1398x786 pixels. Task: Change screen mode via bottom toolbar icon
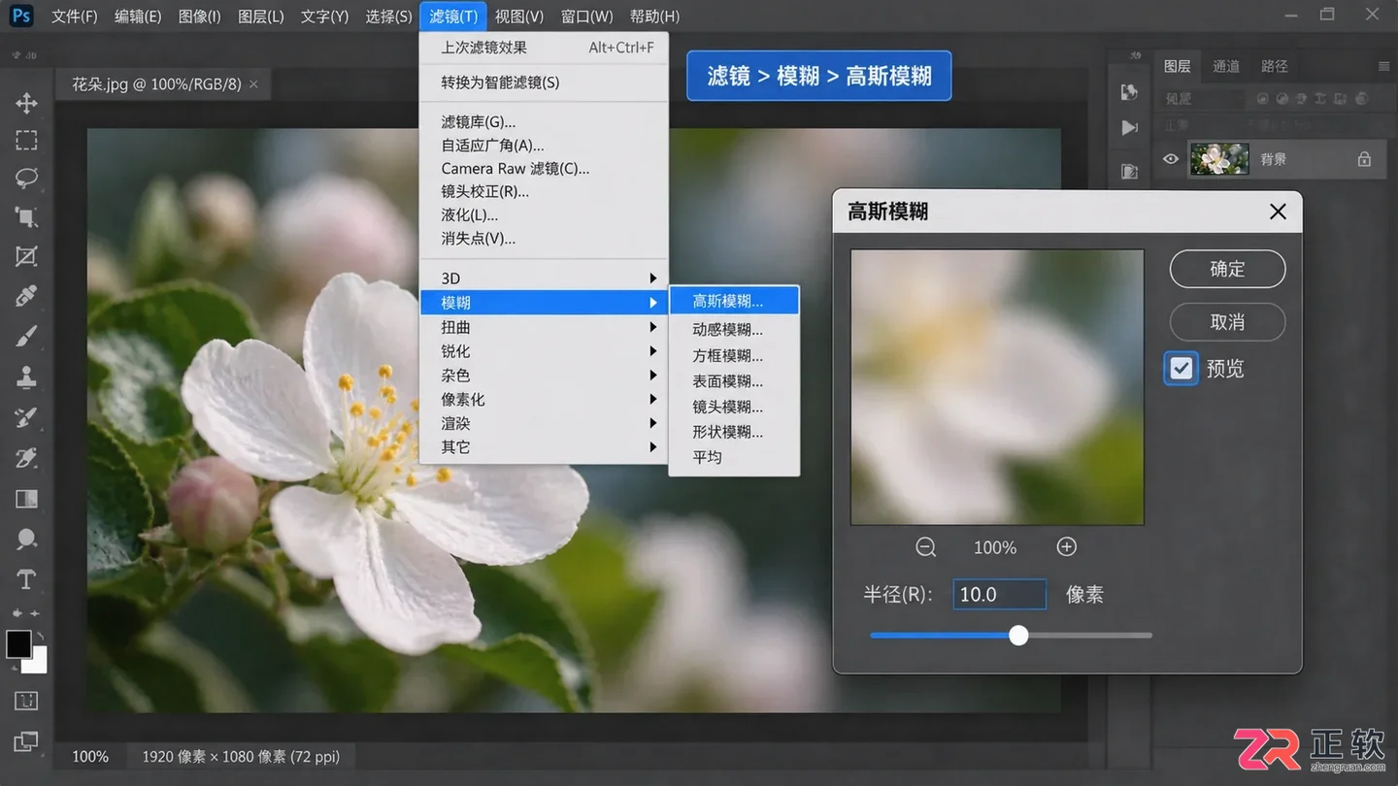click(x=26, y=741)
